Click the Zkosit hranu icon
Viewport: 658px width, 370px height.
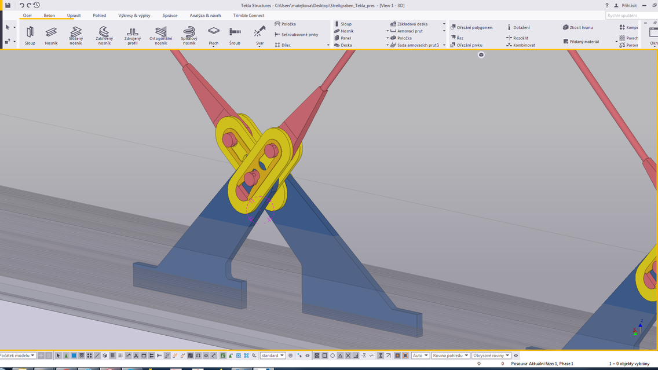[x=566, y=27]
